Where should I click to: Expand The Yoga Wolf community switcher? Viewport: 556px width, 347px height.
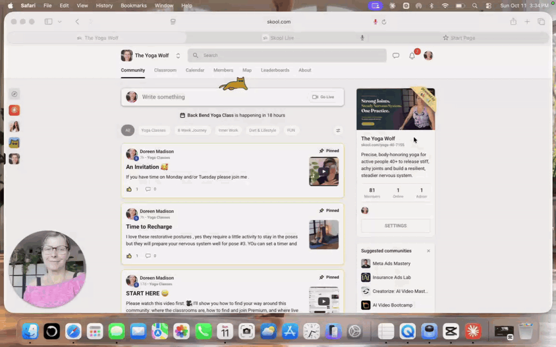[178, 56]
